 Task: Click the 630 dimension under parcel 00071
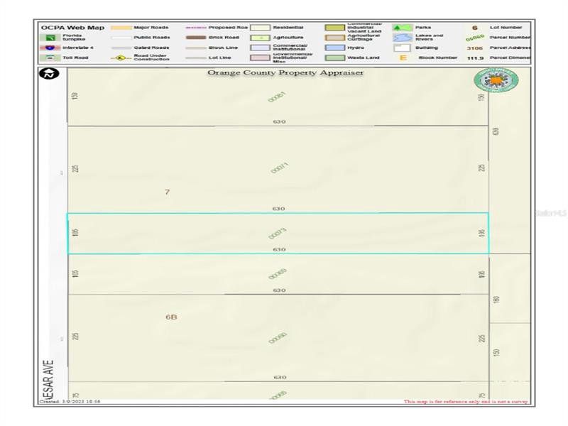coord(278,209)
